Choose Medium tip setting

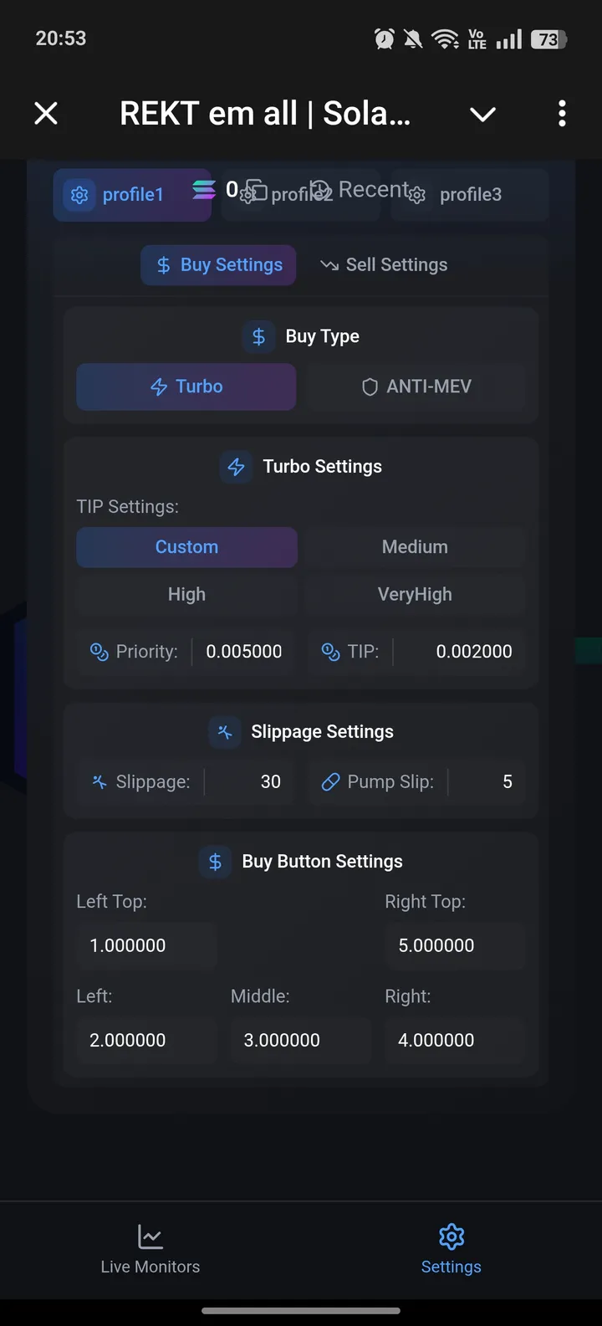tap(415, 547)
